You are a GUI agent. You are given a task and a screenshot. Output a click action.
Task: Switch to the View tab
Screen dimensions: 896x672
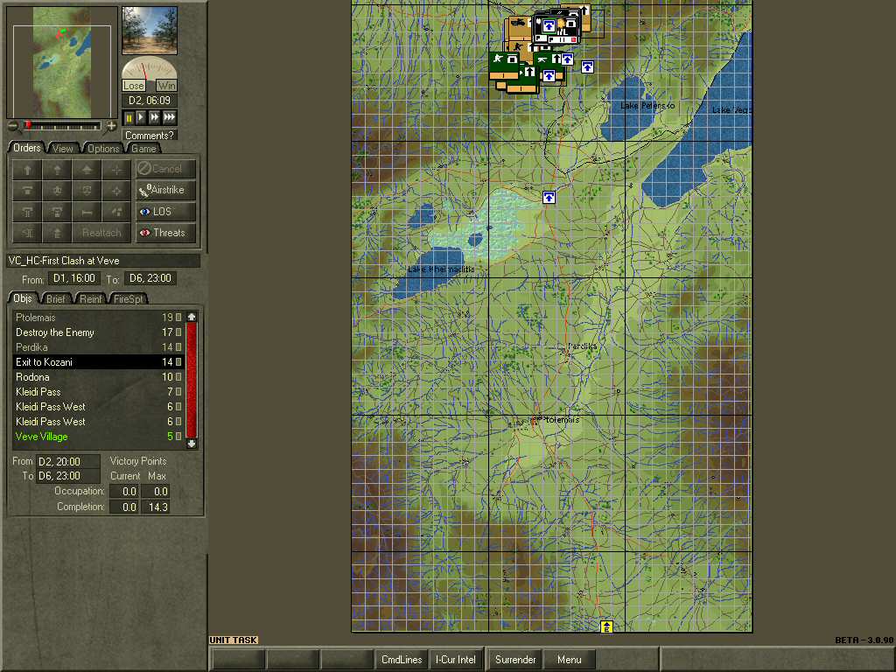pos(62,149)
